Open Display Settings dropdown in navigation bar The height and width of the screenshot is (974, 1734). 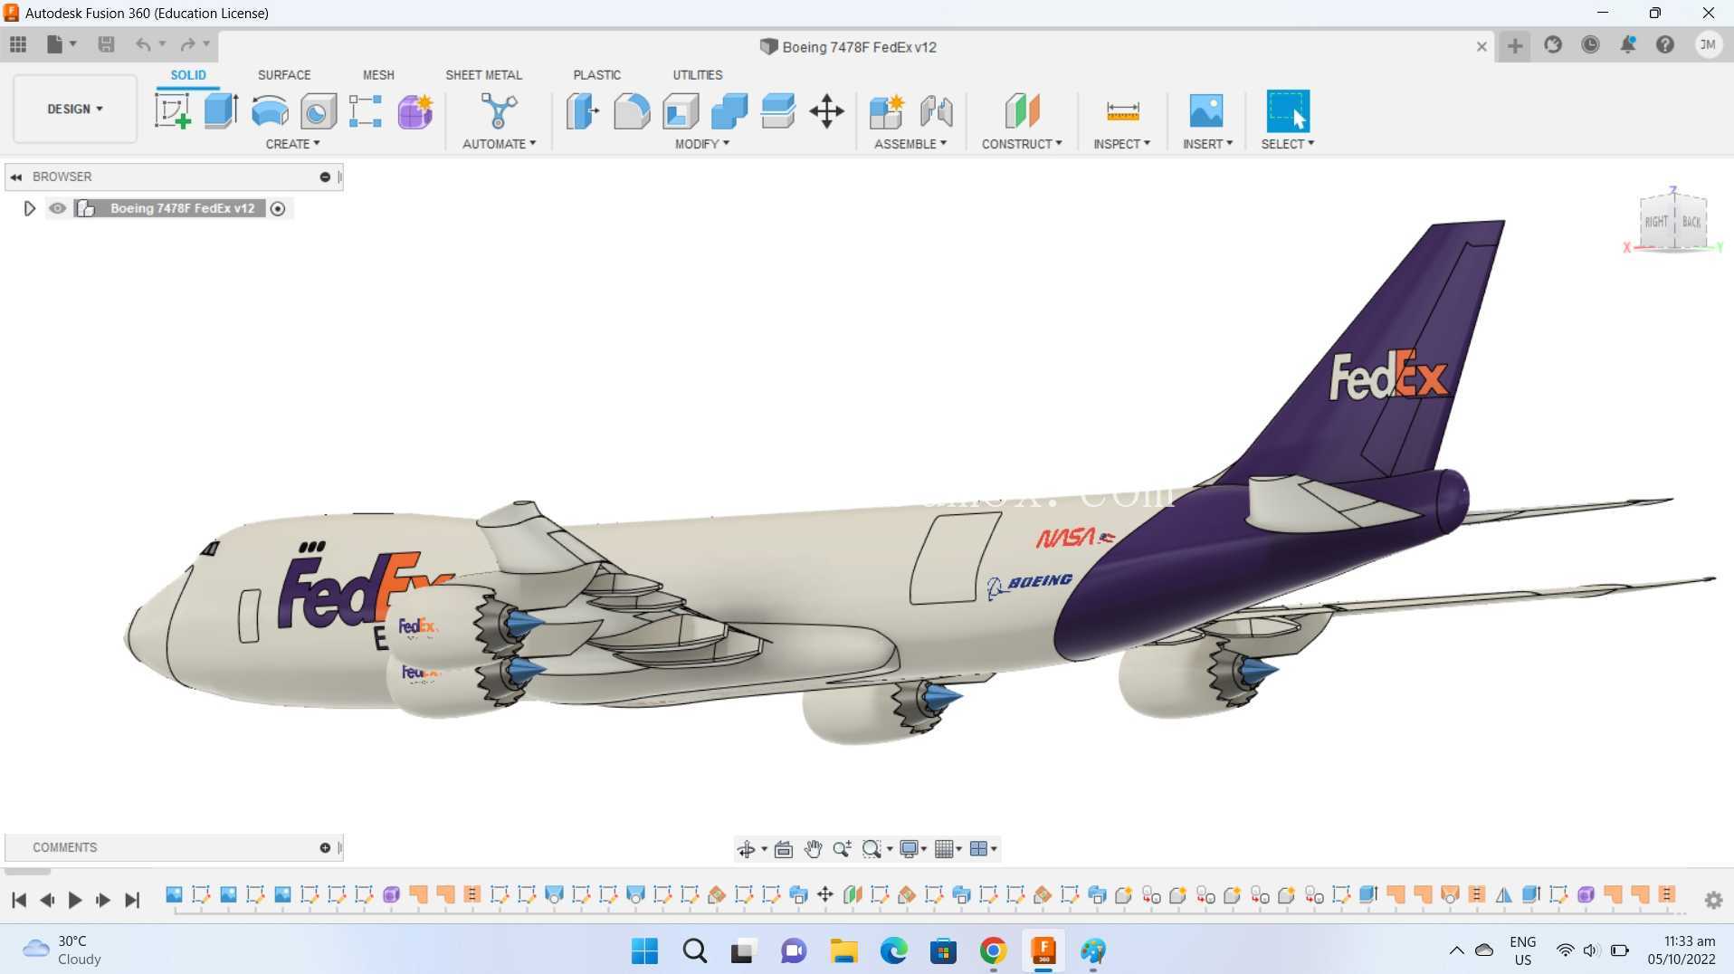(x=912, y=849)
